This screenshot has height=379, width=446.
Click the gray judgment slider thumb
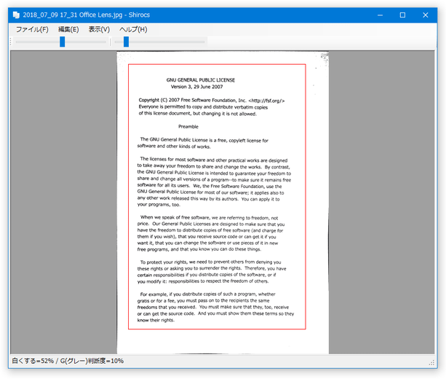coord(126,42)
